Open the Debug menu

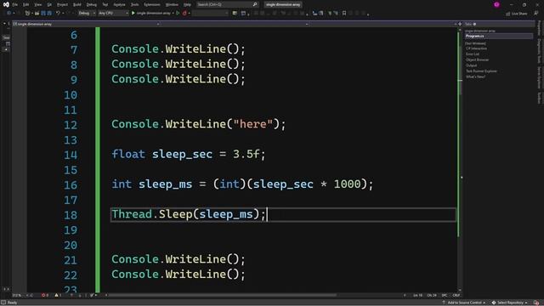[x=92, y=4]
